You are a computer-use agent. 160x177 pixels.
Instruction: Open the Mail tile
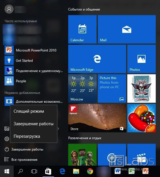pos(127,29)
